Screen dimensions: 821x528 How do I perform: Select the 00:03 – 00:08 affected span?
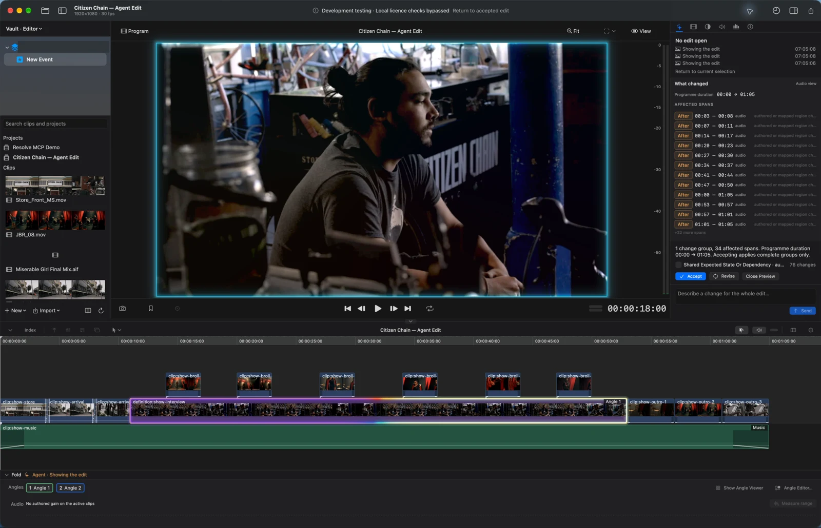tap(745, 116)
